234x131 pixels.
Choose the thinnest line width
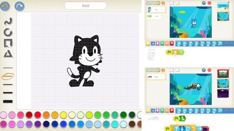8,68
